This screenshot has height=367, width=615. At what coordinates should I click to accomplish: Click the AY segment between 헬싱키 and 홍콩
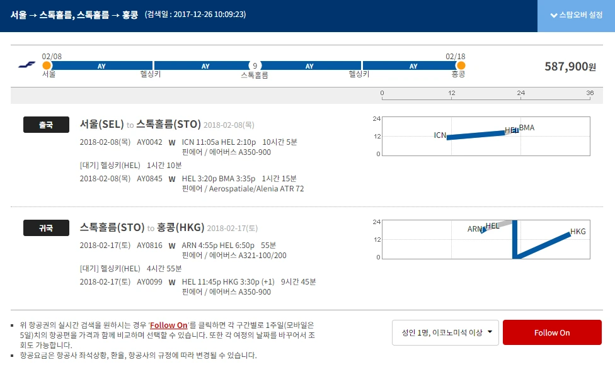pos(413,65)
